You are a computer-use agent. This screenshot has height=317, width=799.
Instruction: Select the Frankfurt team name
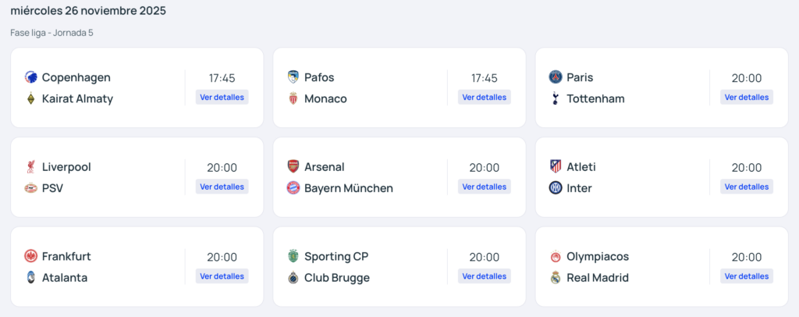point(66,256)
